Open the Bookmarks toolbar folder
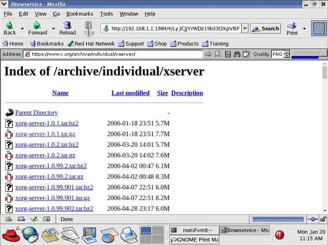 [46, 43]
